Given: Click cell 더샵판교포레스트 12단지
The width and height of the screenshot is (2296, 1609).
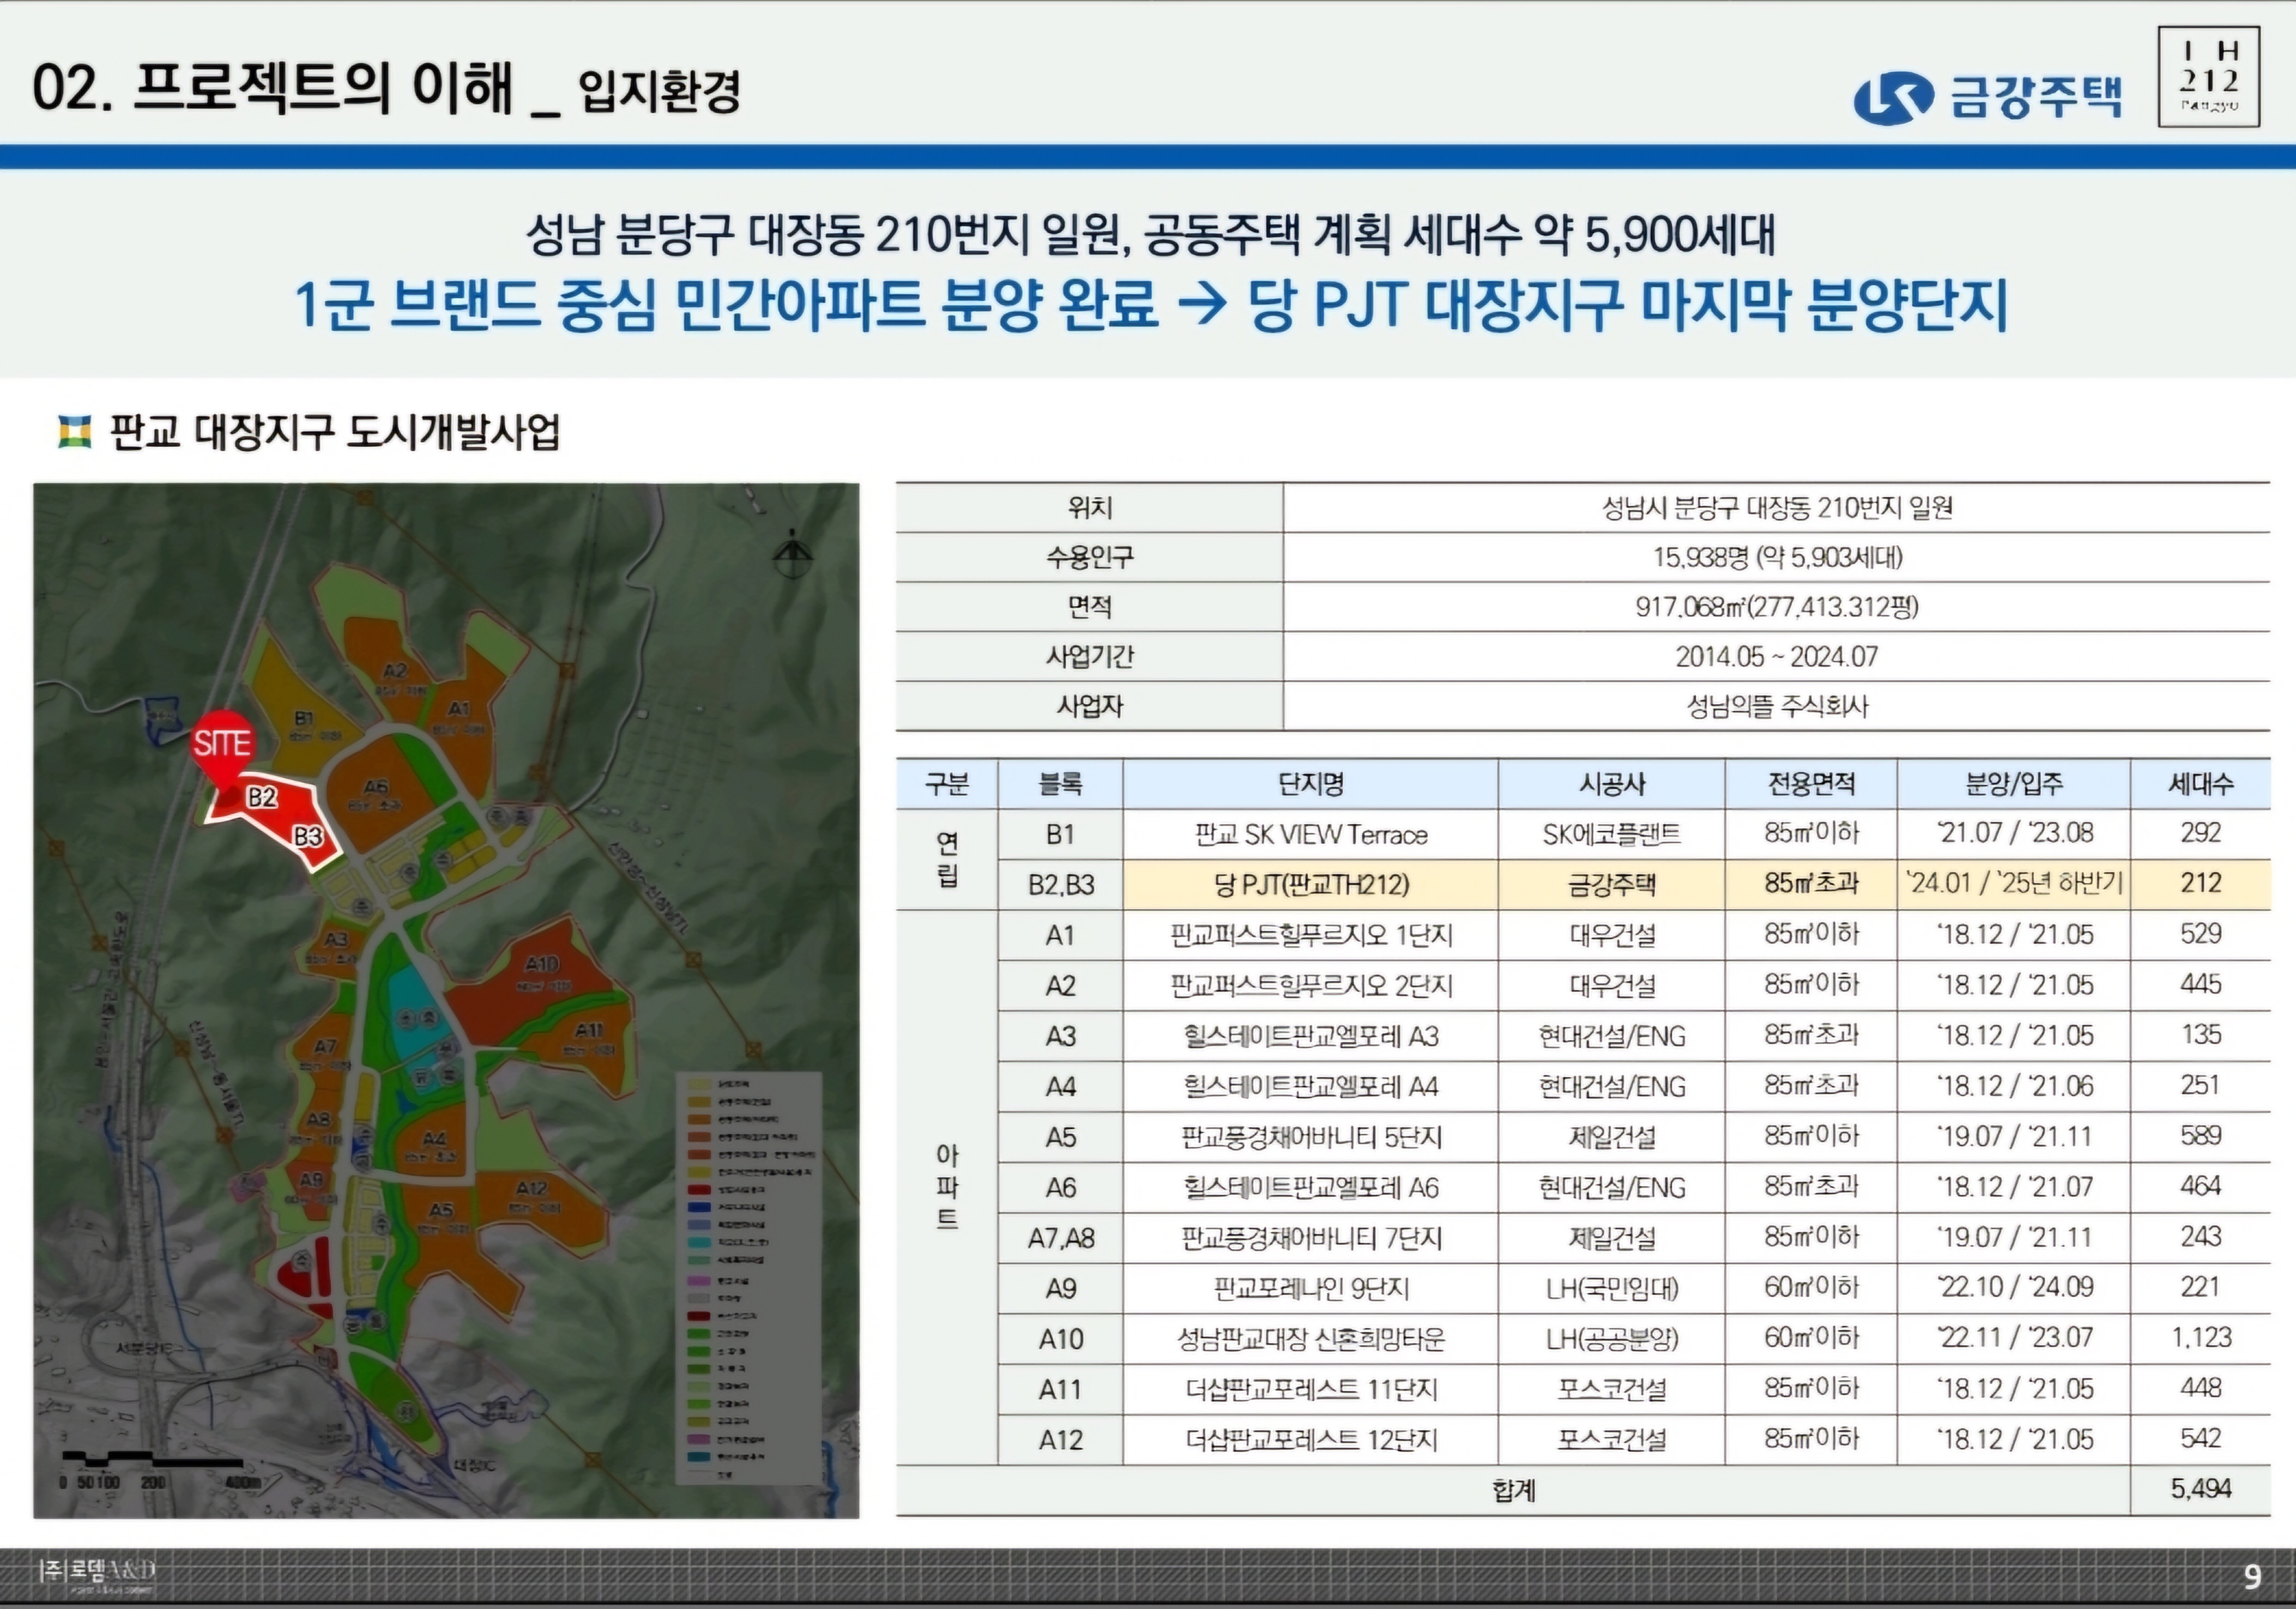Looking at the screenshot, I should pyautogui.click(x=1311, y=1440).
